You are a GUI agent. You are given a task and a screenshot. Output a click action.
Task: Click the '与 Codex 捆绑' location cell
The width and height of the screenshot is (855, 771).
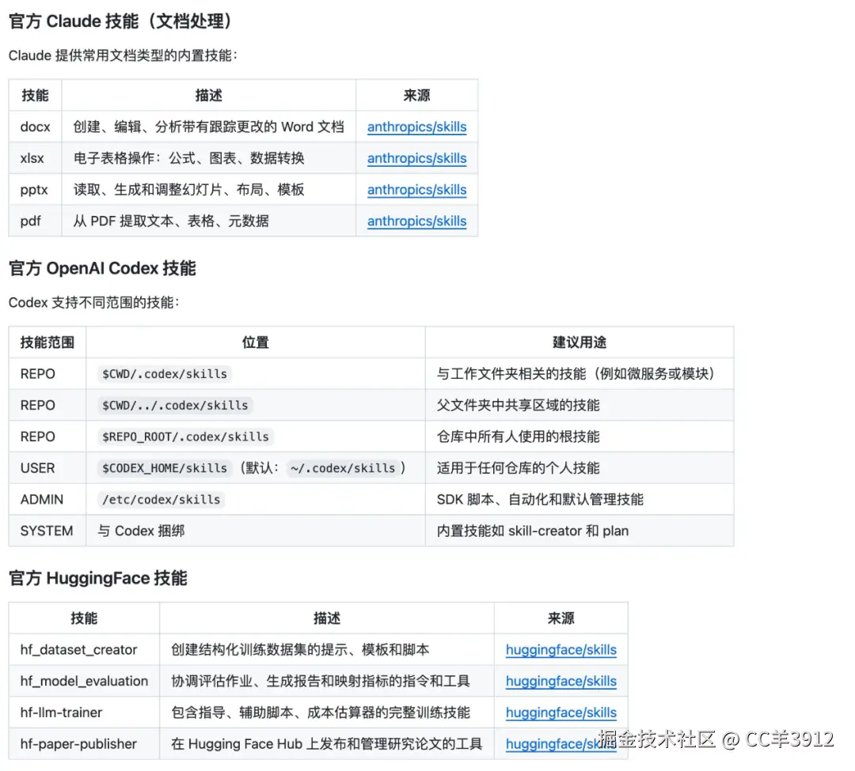click(x=256, y=531)
